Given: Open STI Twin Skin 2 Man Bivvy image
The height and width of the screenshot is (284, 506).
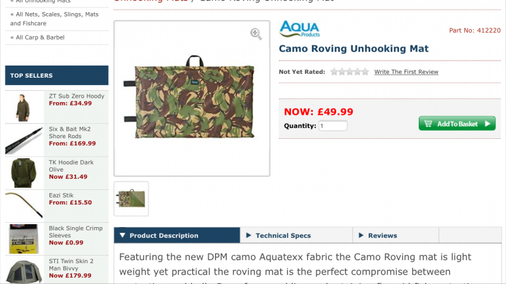Looking at the screenshot, I should pyautogui.click(x=24, y=270).
